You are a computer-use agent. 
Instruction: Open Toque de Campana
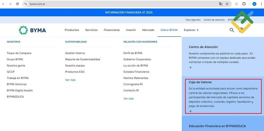point(19,53)
